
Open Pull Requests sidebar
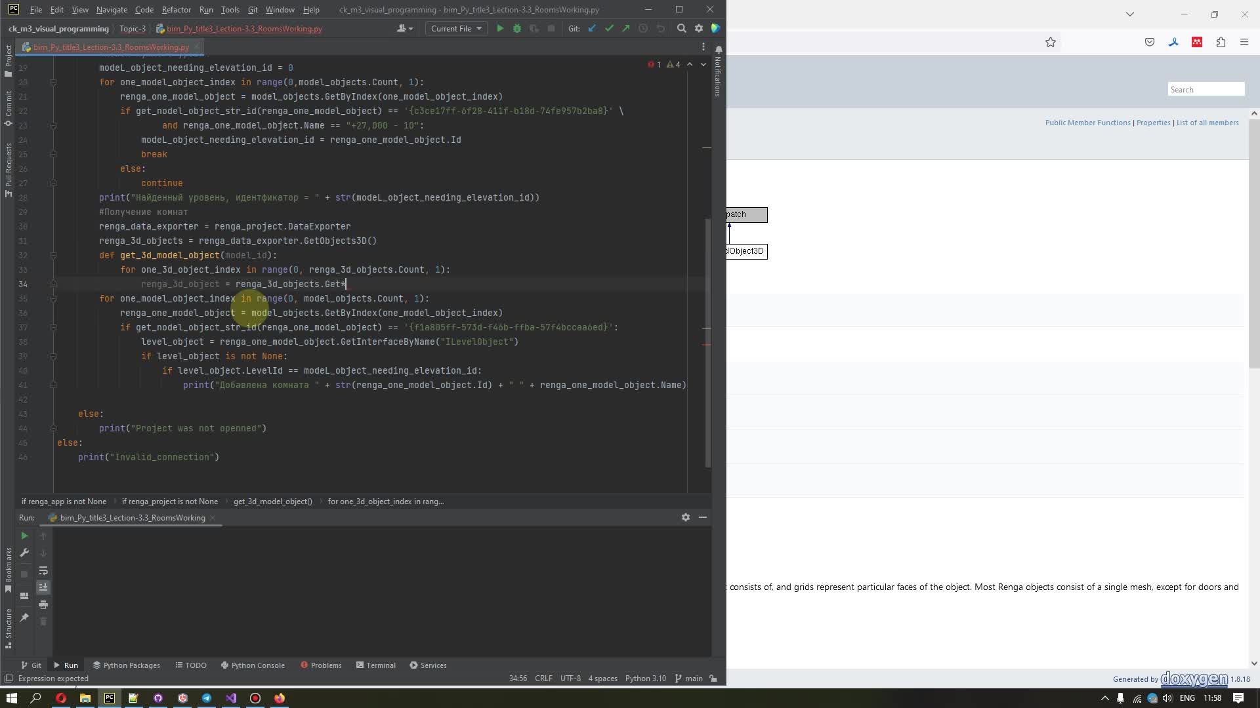(8, 170)
